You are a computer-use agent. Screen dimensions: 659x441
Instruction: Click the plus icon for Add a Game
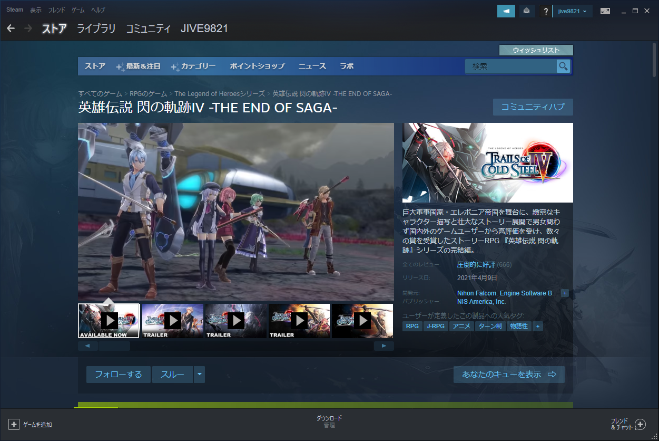(14, 424)
